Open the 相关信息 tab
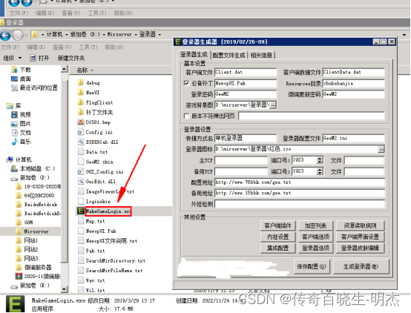 pyautogui.click(x=261, y=56)
